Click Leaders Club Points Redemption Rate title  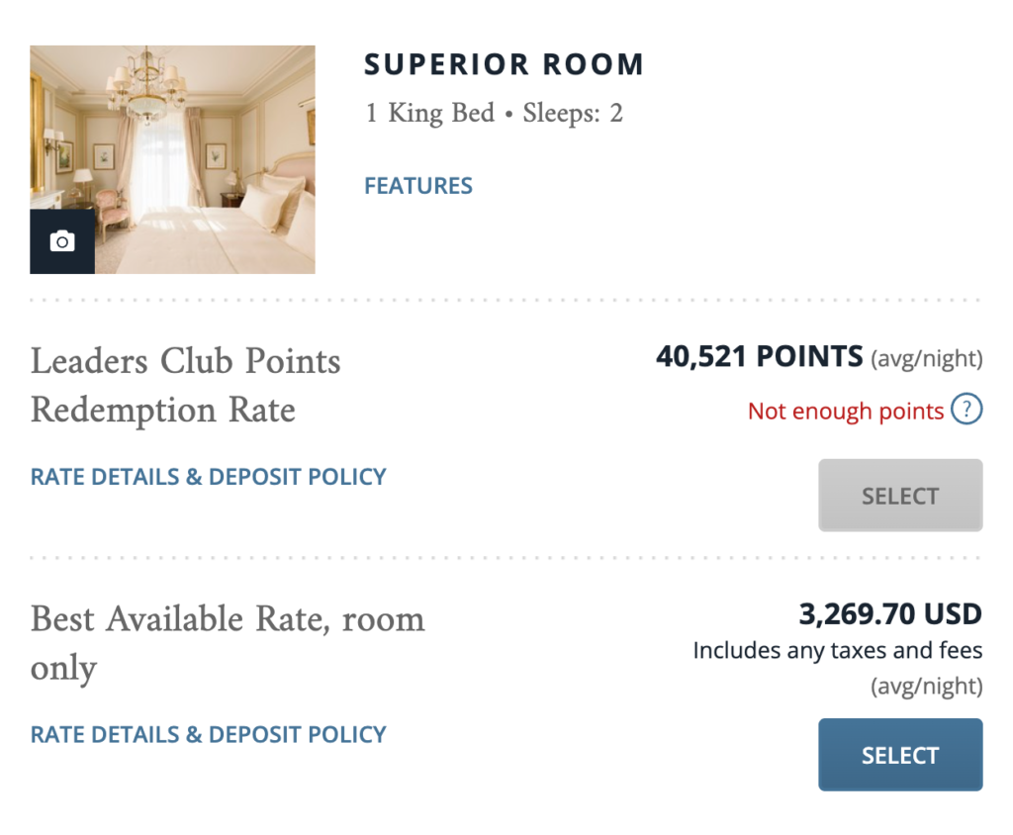(x=185, y=385)
